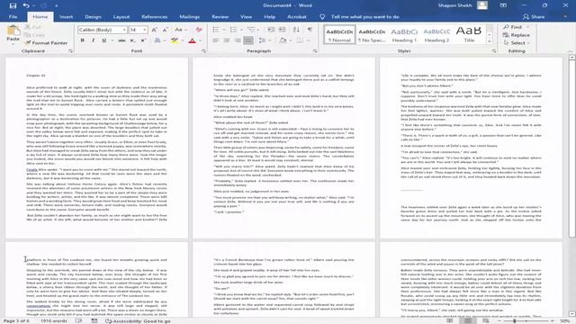Apply strikethrough to the text
Viewport: 576px width, 324px height.
[121, 40]
